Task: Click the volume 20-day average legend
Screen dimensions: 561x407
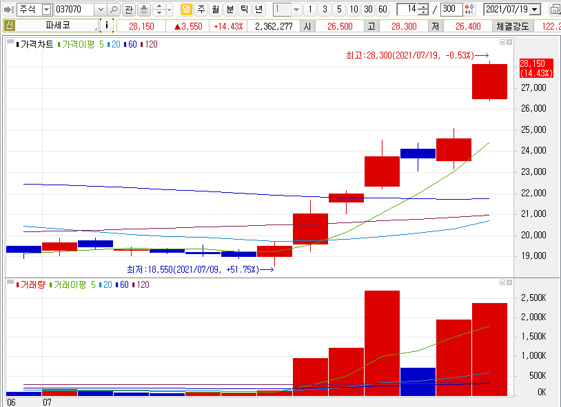Action: pyautogui.click(x=106, y=284)
